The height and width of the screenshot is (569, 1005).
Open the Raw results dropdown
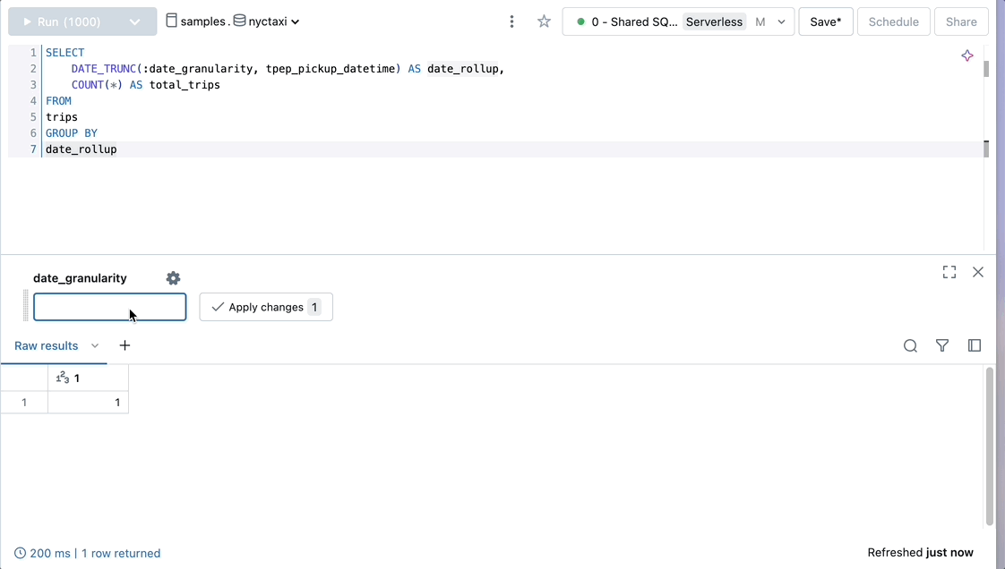click(x=95, y=345)
